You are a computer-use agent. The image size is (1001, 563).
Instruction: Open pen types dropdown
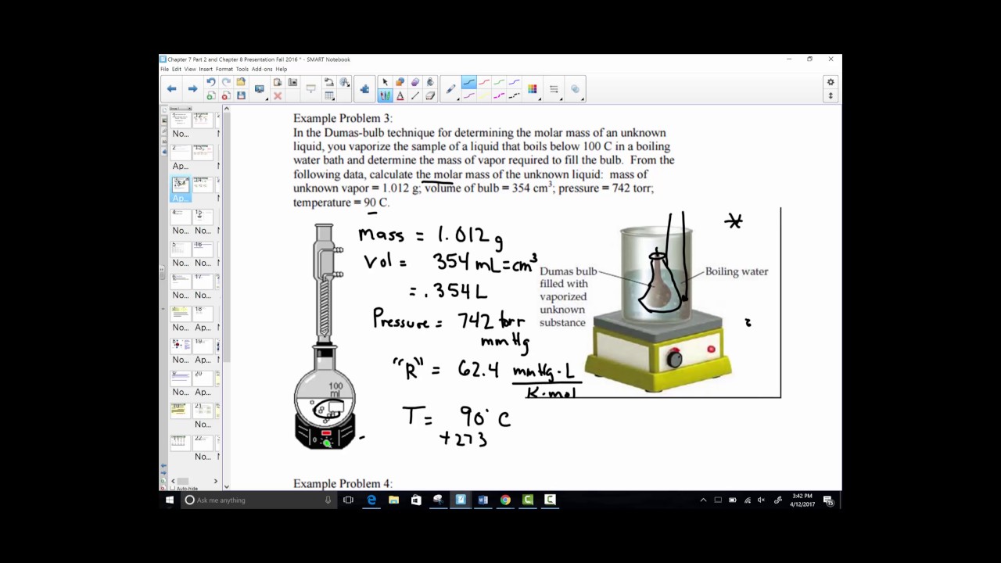coord(450,89)
